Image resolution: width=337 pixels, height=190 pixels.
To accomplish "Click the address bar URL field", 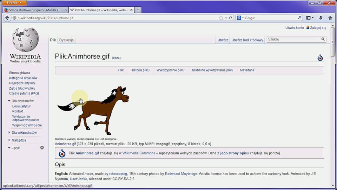I will coord(117,18).
